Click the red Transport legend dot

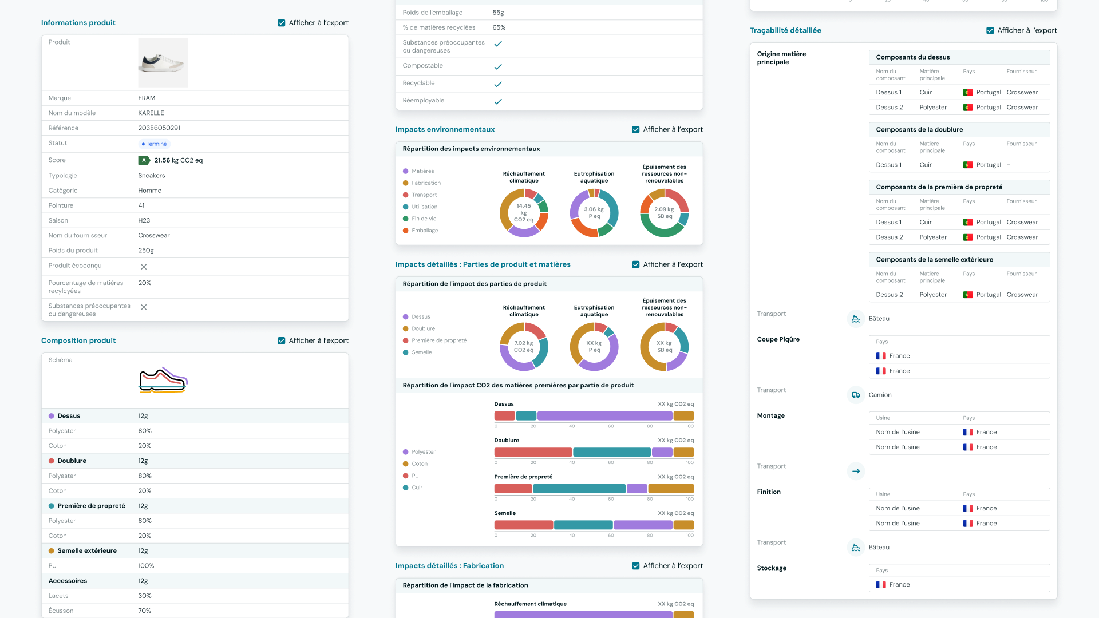406,195
